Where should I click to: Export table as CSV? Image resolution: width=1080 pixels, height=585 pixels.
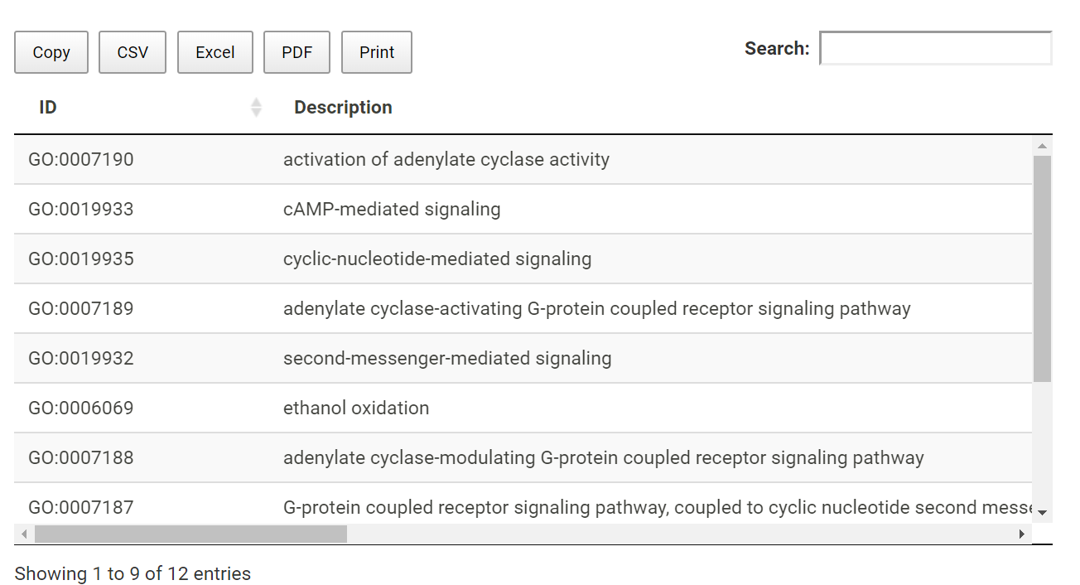pos(133,52)
